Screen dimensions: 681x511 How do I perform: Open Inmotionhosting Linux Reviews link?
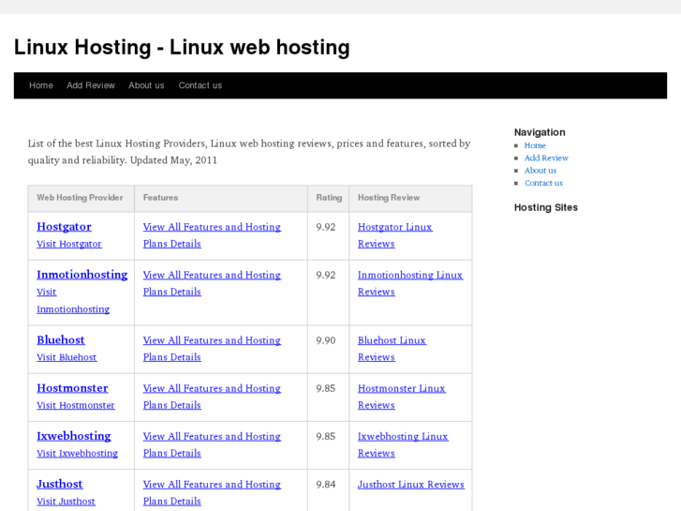pyautogui.click(x=410, y=283)
